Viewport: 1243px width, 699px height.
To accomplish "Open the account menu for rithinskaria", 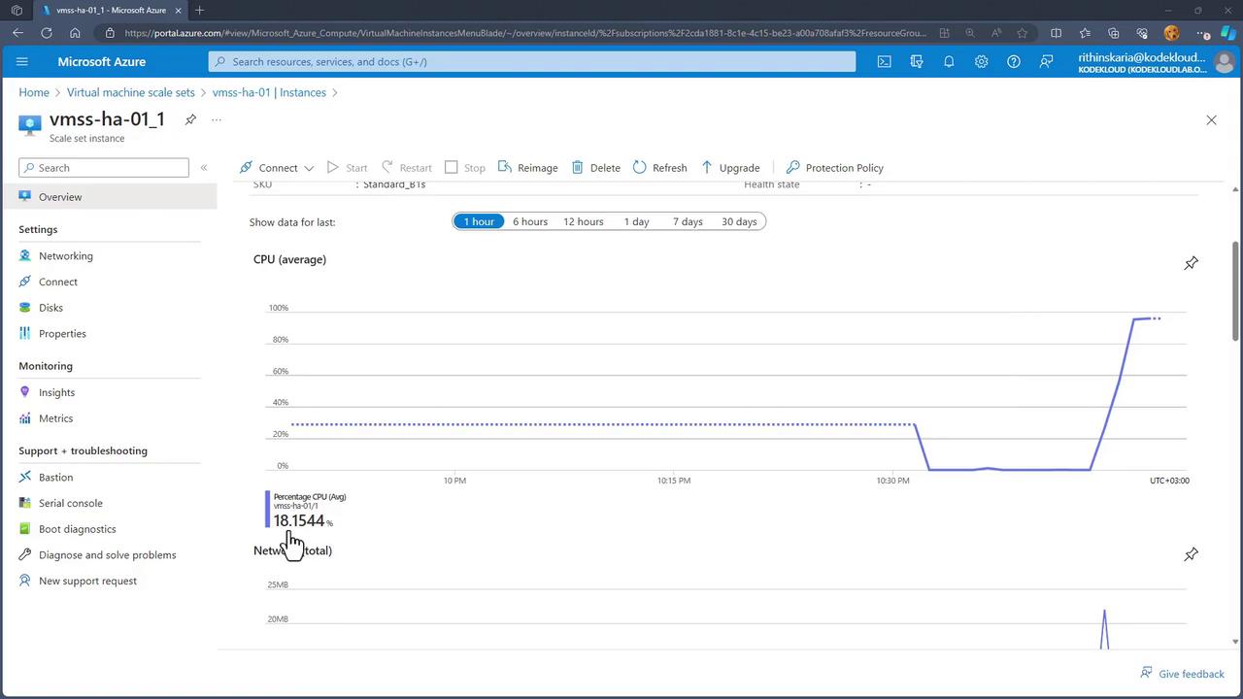I will click(1156, 62).
